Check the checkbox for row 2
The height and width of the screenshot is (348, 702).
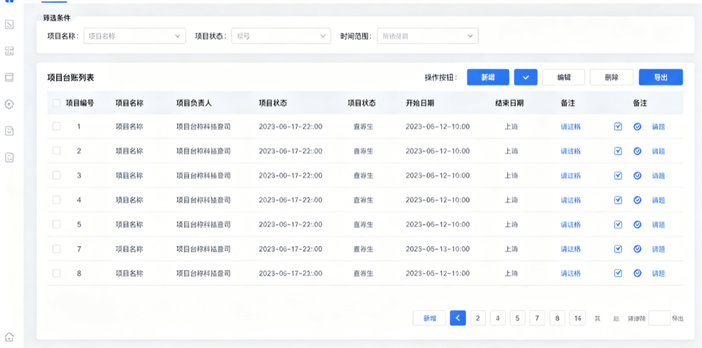(x=57, y=151)
